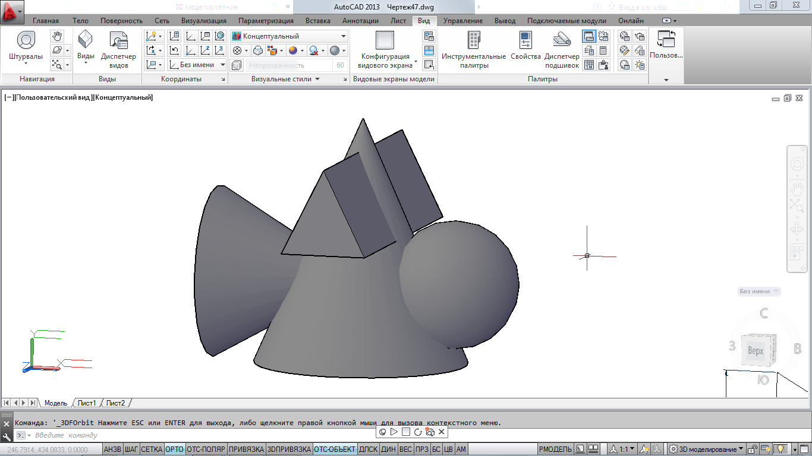Open the Концептуальный visual style dropdown

click(289, 36)
